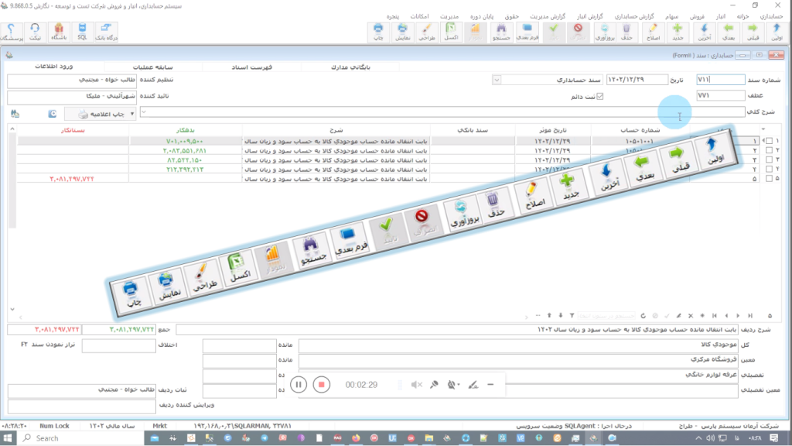Click grid navigator edit pencil icon
Screen dimensions: 792x446
[679, 316]
